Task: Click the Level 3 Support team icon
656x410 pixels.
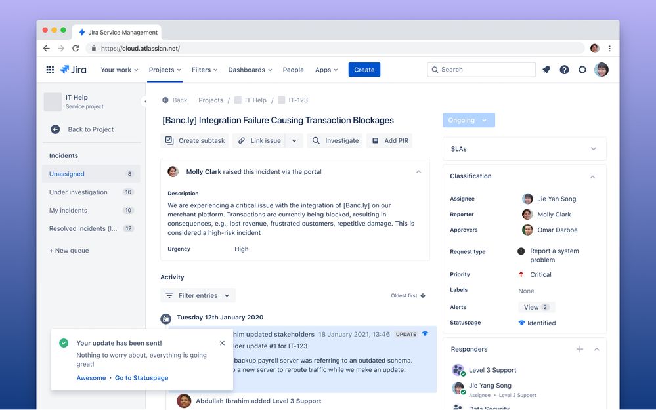Action: [x=458, y=370]
